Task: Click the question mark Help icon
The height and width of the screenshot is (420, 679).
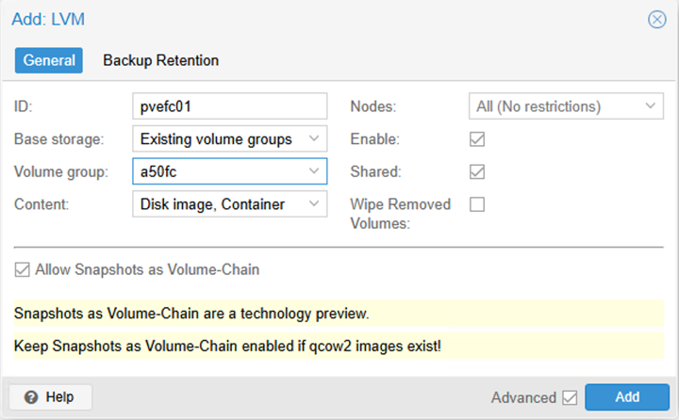Action: pos(31,396)
